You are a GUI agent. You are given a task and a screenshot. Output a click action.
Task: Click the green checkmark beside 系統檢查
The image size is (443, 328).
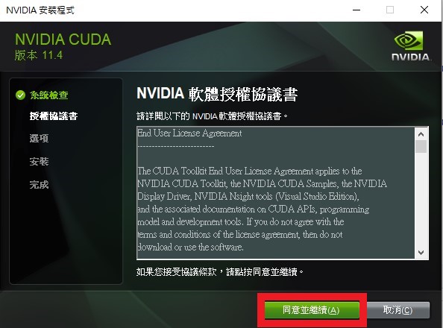click(20, 95)
